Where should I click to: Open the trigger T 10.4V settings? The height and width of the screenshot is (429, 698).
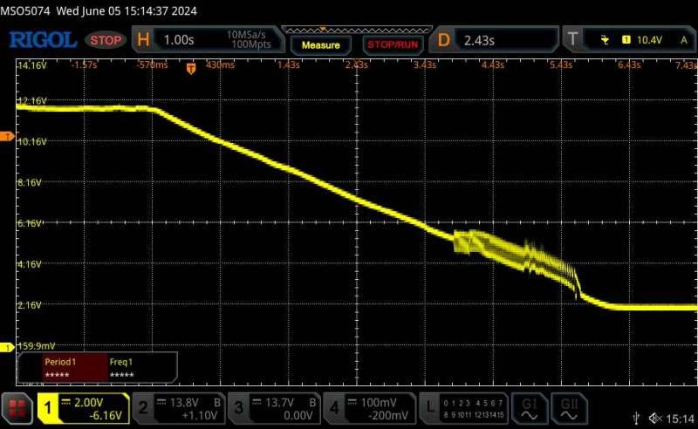pos(628,39)
